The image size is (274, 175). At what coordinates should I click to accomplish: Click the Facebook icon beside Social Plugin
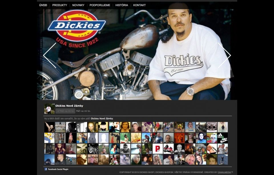click(x=46, y=169)
